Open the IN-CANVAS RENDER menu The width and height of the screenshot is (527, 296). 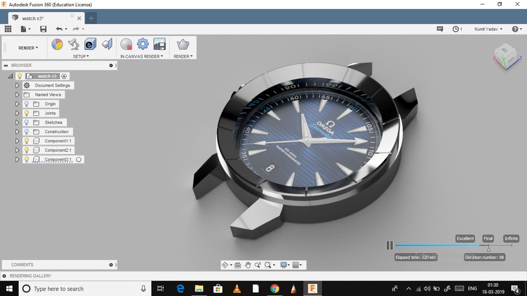(x=142, y=56)
